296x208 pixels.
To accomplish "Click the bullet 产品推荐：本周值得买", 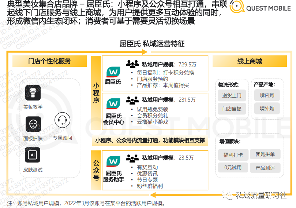I will [x=163, y=85].
